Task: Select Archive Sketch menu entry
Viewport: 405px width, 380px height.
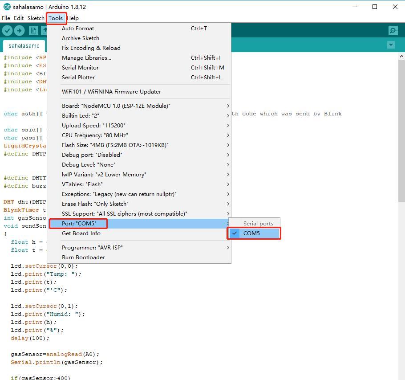Action: pyautogui.click(x=139, y=38)
